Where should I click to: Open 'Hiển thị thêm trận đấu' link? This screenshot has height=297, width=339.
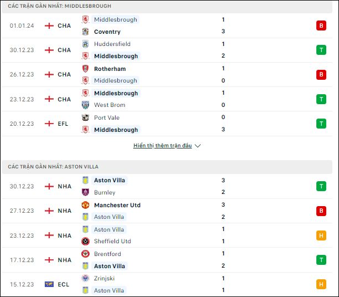pos(163,146)
